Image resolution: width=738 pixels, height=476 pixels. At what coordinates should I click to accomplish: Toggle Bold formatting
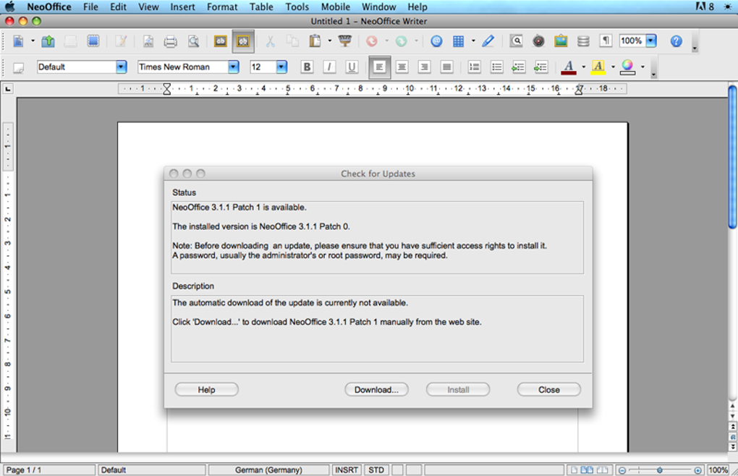coord(307,67)
